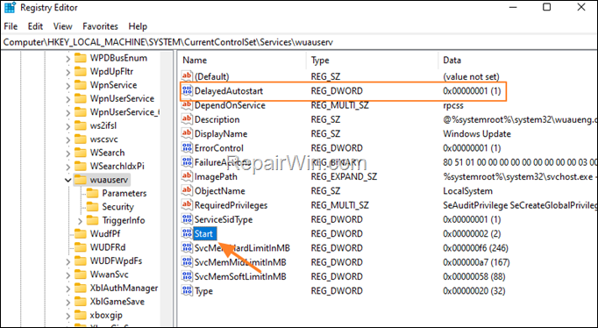Click the SvcMemMidLimitInMB value icon
Viewport: 598px width, 328px height.
pos(187,262)
